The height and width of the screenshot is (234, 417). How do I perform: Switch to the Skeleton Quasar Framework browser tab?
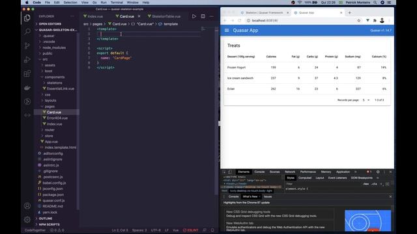[x=264, y=12]
